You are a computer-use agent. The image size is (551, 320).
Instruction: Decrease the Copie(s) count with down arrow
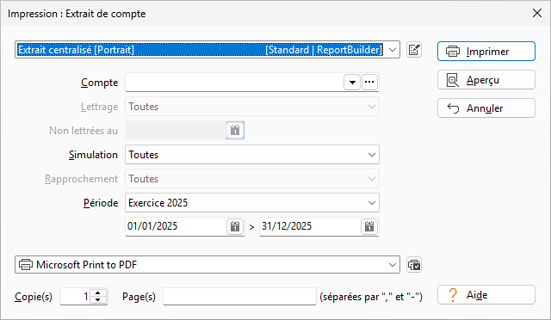(x=98, y=300)
